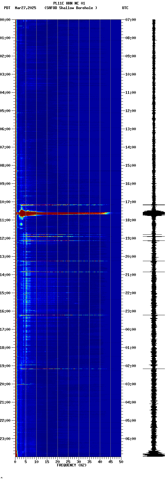167x481 pixels.
Task: Click the PDT time label '22:00'
Action: [x=5, y=421]
